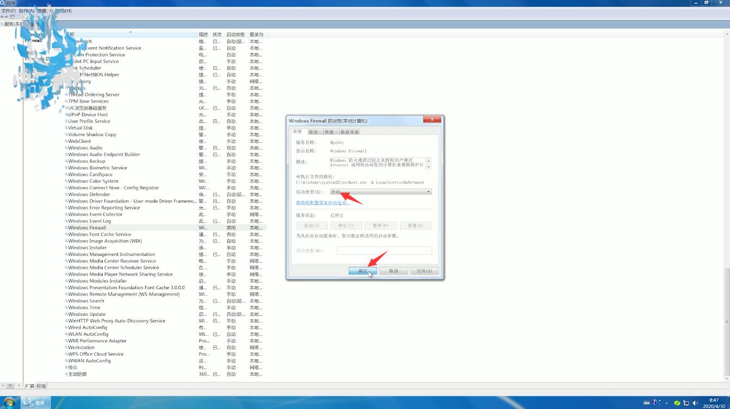
Task: Click the Windows Time service icon
Action: (66, 308)
